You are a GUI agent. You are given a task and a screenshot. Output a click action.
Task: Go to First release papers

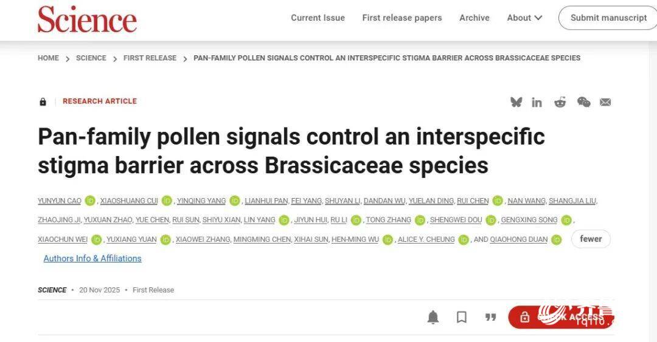(402, 18)
